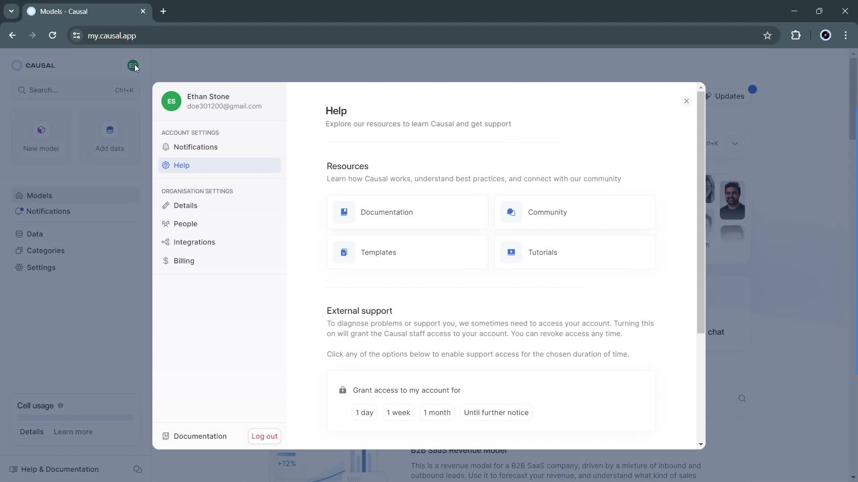Select the Billing organisation setting
858x482 pixels.
click(184, 261)
